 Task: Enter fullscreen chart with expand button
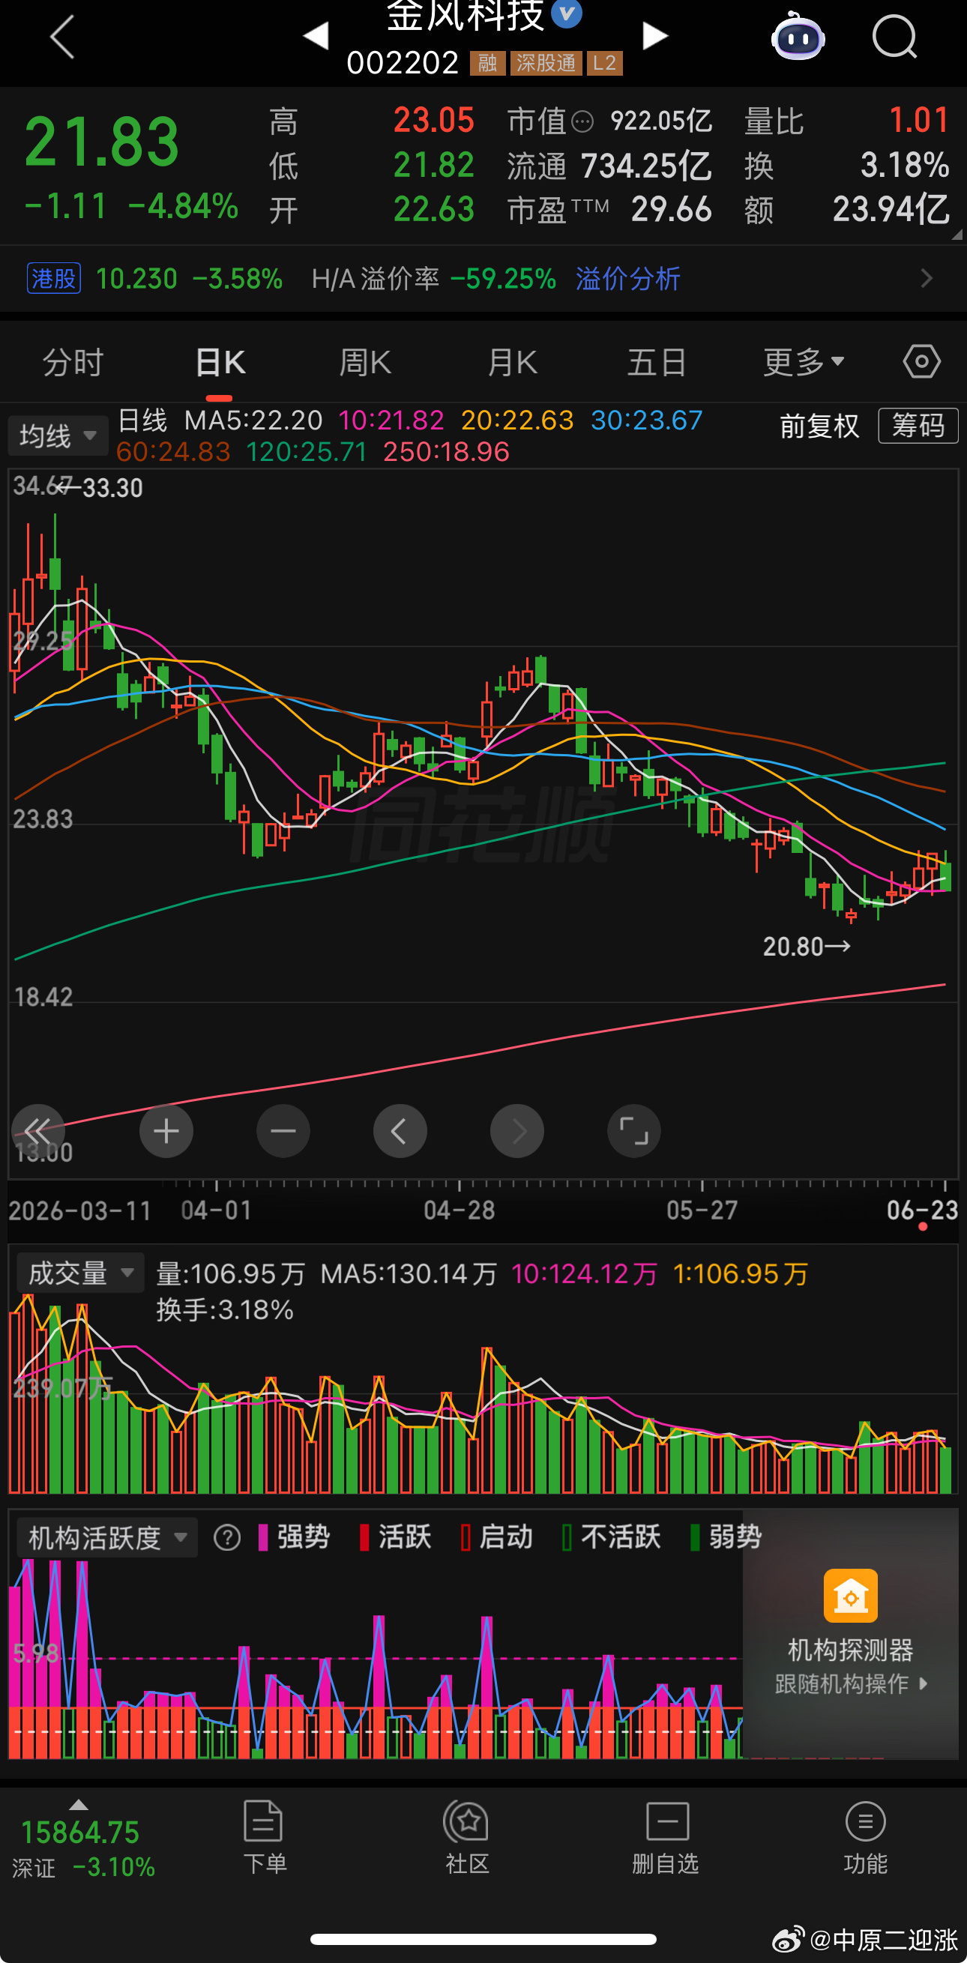click(x=634, y=1130)
